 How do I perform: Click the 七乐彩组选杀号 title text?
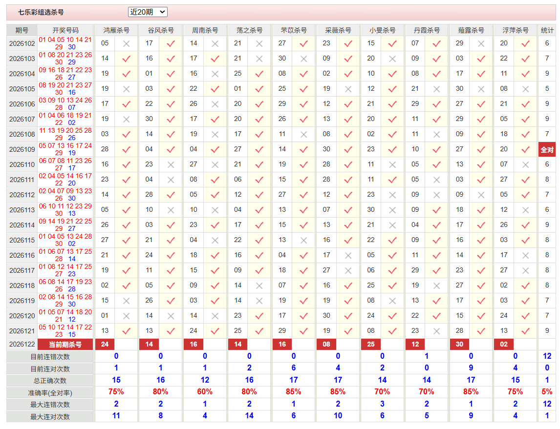(41, 13)
